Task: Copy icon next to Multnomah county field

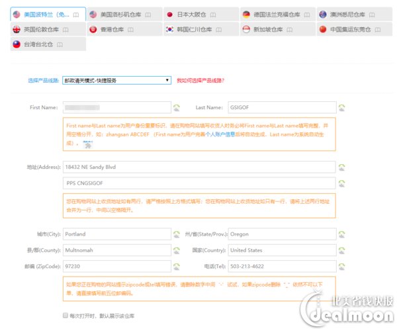Action: click(177, 250)
